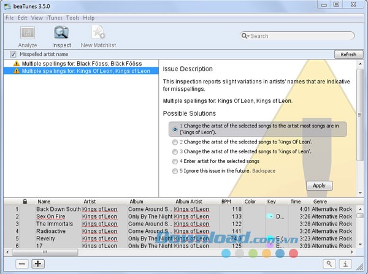
Task: Sort the song table by BPM column
Action: click(226, 201)
